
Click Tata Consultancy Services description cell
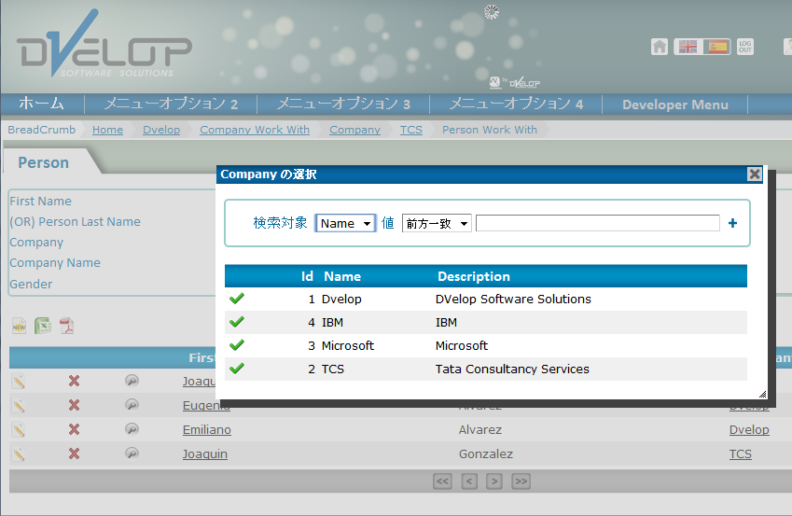(x=512, y=369)
